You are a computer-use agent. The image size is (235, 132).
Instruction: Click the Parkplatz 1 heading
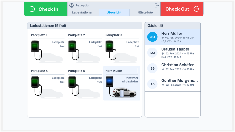click(x=39, y=35)
